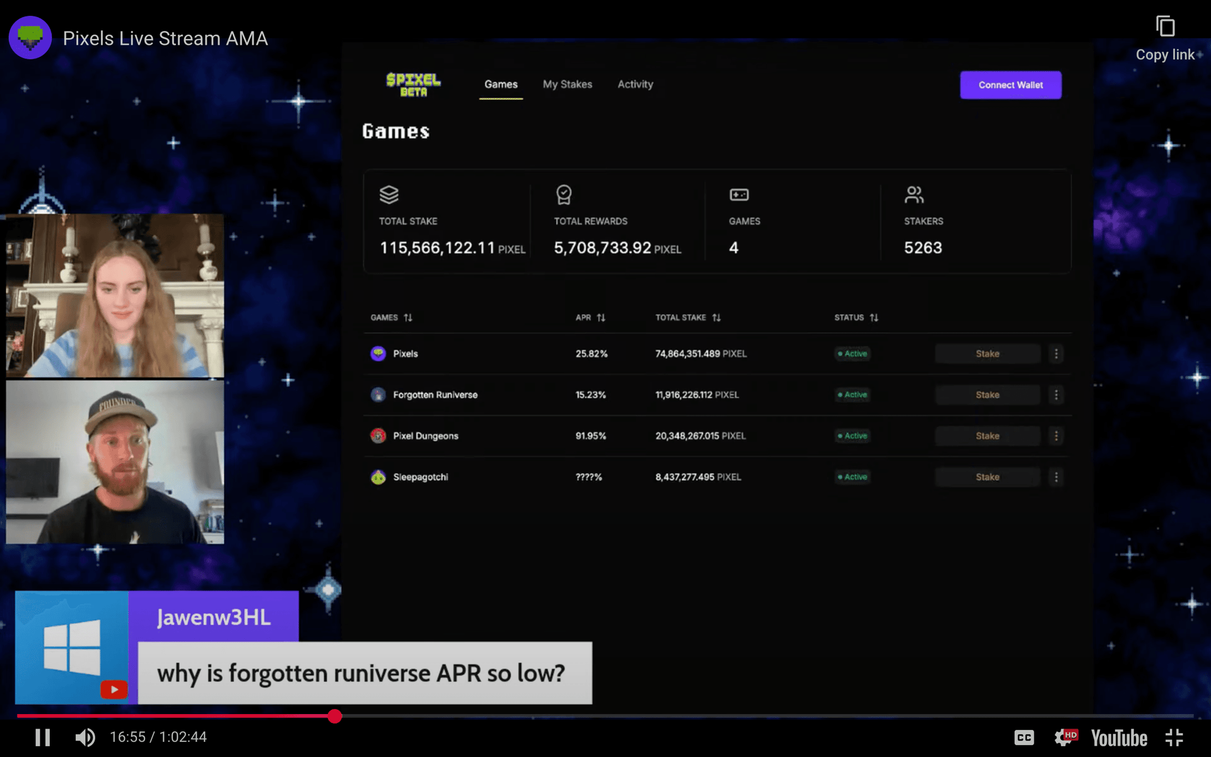The width and height of the screenshot is (1211, 757).
Task: Open more options for Sleepagotchi row
Action: pyautogui.click(x=1056, y=477)
